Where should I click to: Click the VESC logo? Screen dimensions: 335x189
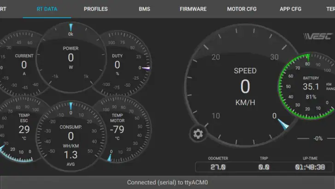pos(318,36)
